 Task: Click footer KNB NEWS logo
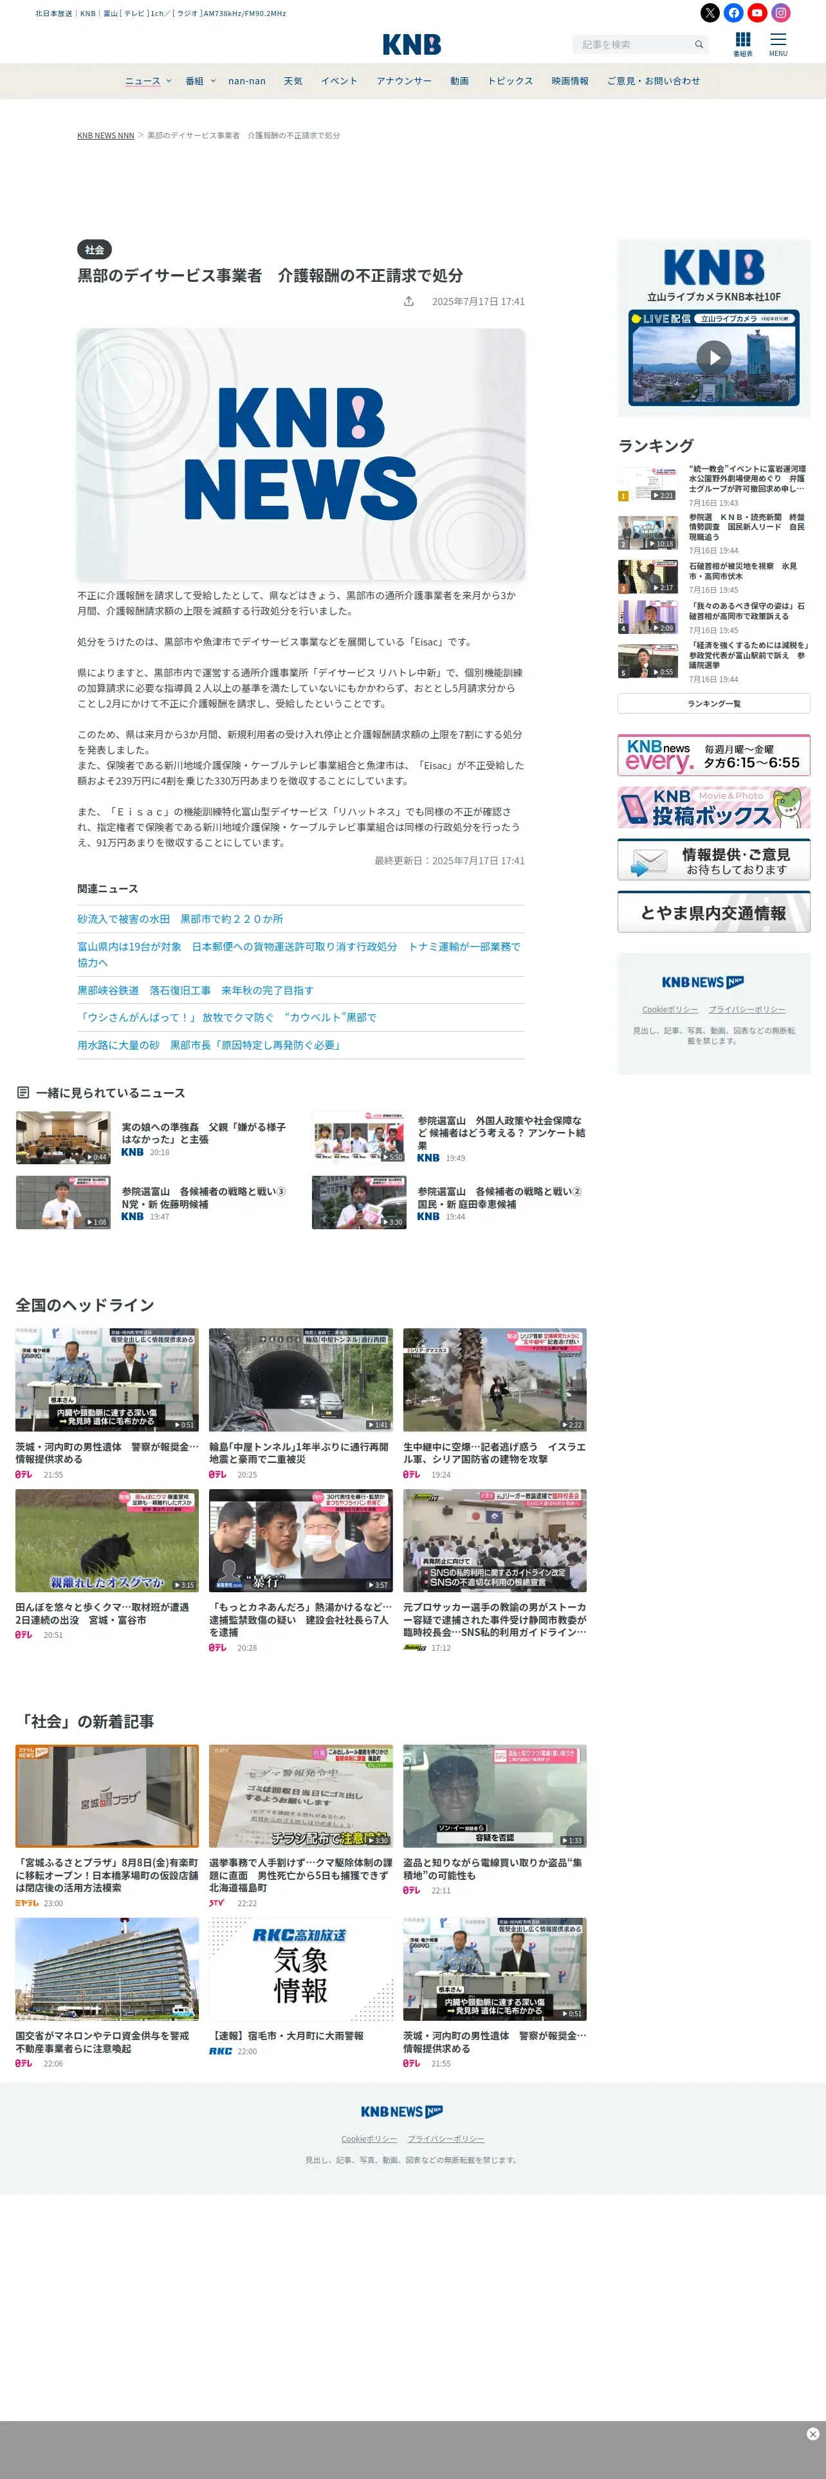pyautogui.click(x=402, y=2112)
